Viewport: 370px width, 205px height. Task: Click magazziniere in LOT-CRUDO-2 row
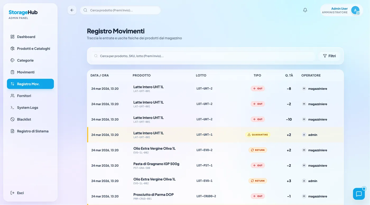pyautogui.click(x=318, y=196)
